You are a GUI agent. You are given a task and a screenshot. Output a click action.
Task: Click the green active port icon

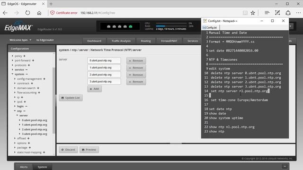(131, 26)
